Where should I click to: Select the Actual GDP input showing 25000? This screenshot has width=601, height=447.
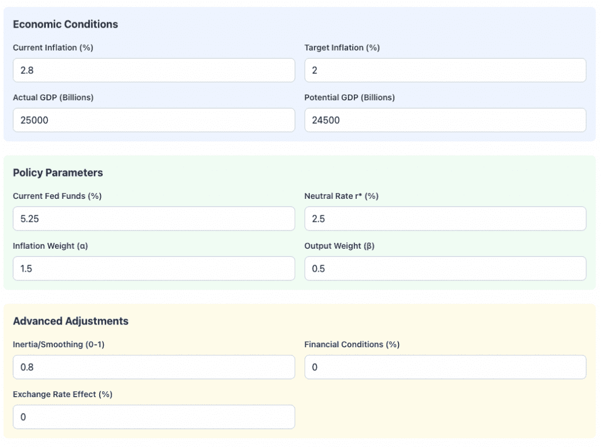point(153,120)
